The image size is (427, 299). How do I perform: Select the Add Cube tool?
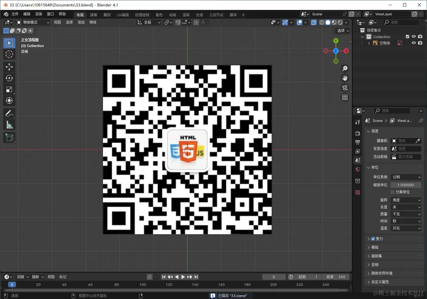tap(9, 138)
